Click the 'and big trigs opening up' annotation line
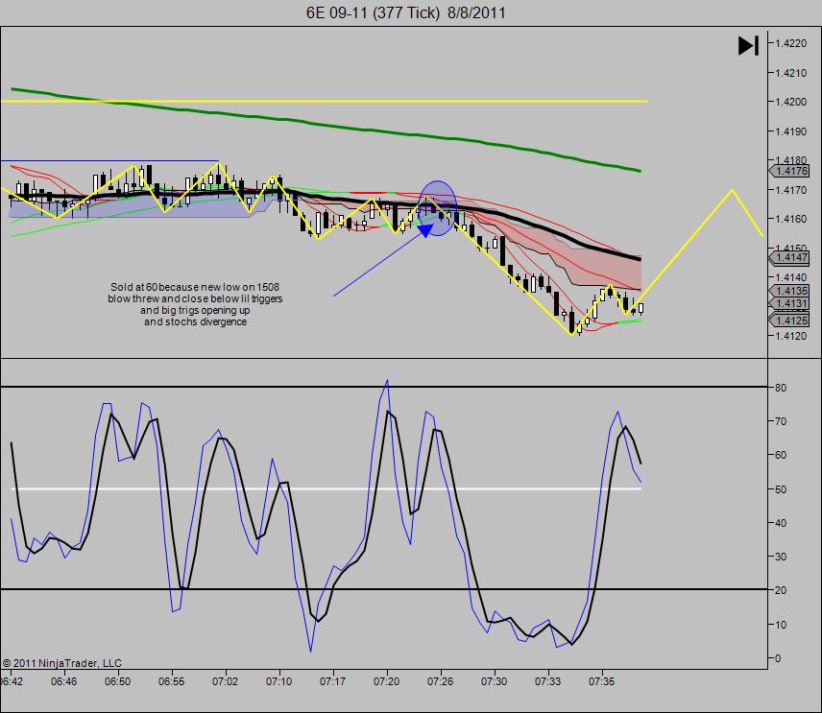This screenshot has height=713, width=822. pos(195,310)
